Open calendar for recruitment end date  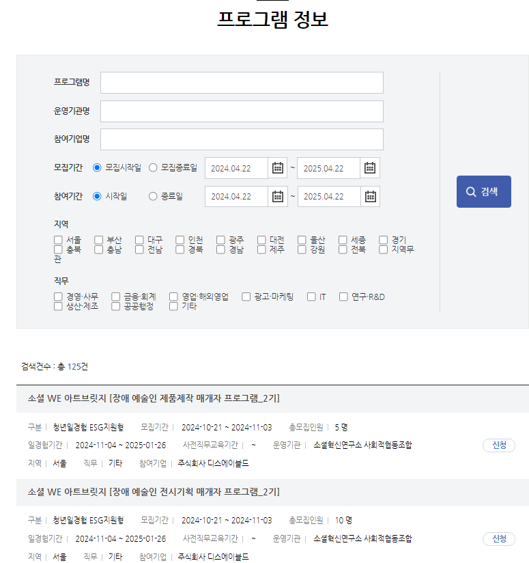(370, 167)
